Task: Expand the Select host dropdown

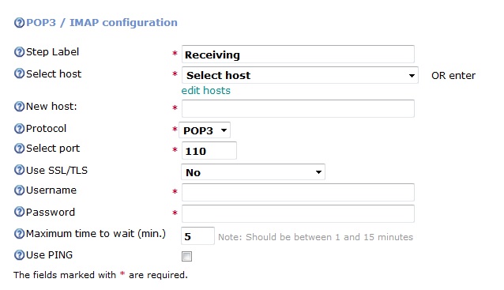Action: (x=300, y=75)
